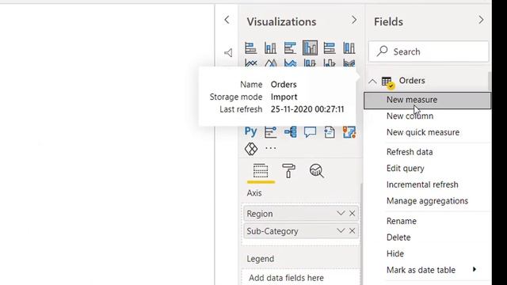Open the Fields well tab
The image size is (507, 285).
pos(261,171)
